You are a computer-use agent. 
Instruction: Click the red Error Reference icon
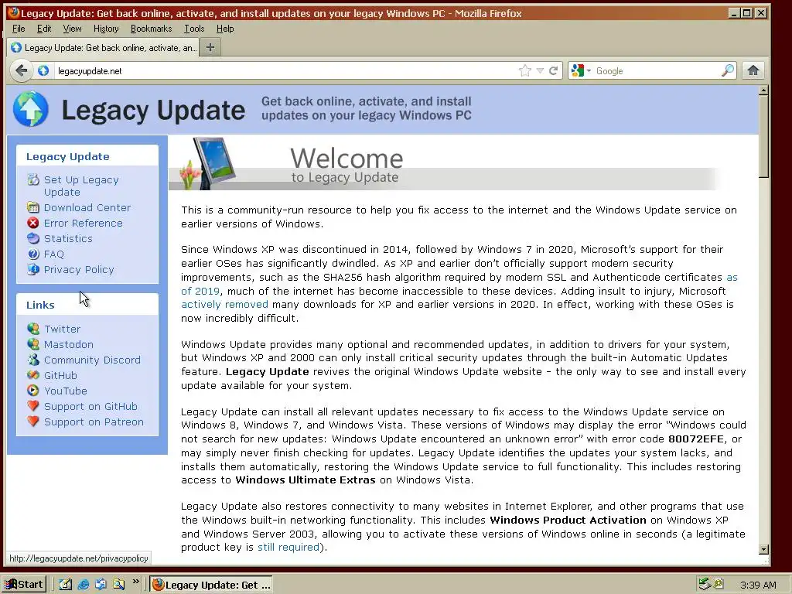(x=33, y=223)
